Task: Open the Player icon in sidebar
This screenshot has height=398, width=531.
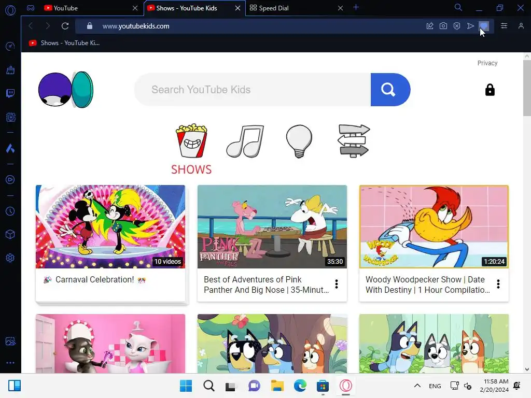Action: (10, 179)
